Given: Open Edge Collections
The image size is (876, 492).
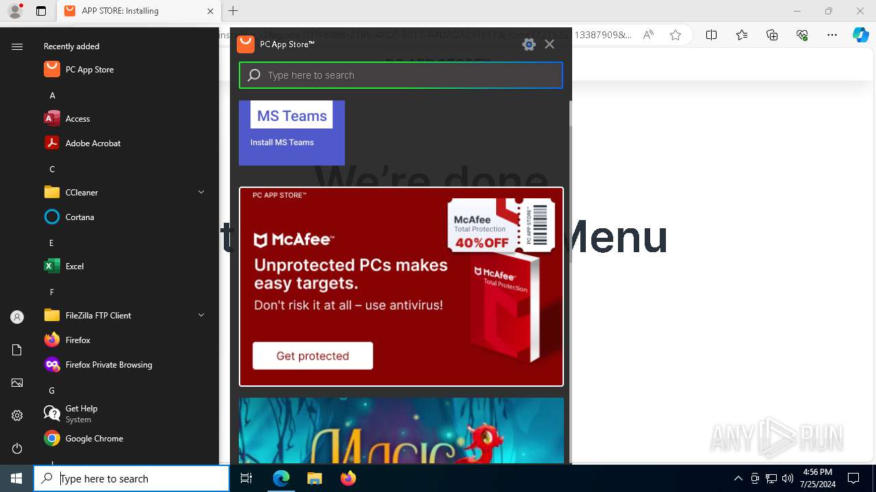Looking at the screenshot, I should point(772,35).
